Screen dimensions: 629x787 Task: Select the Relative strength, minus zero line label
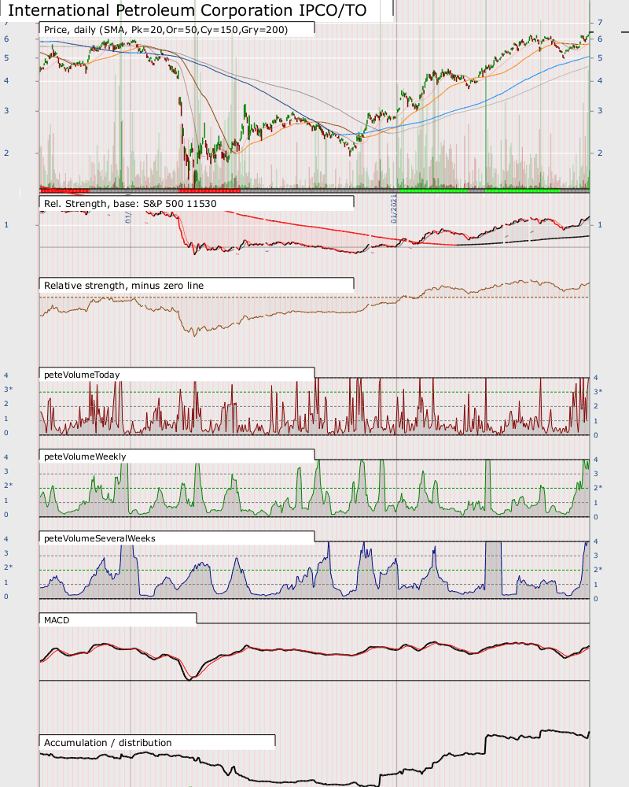tap(123, 285)
